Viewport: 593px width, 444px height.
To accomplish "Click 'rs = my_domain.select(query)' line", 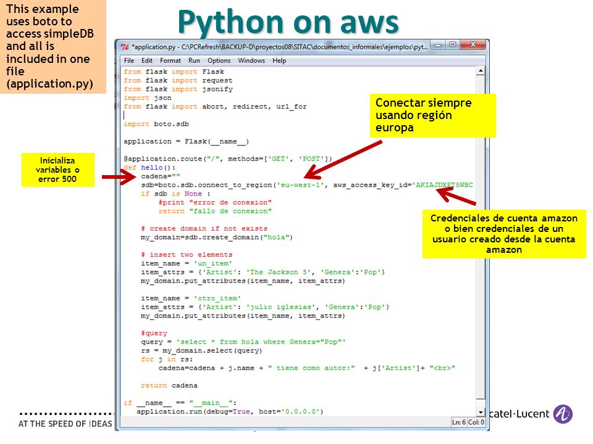I will tap(201, 350).
